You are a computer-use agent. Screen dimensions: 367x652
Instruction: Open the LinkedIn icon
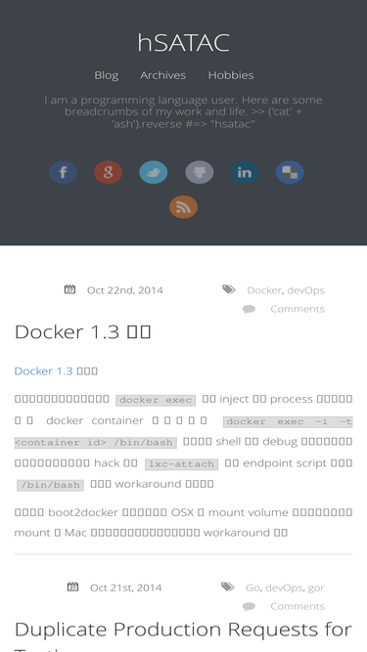pos(245,172)
